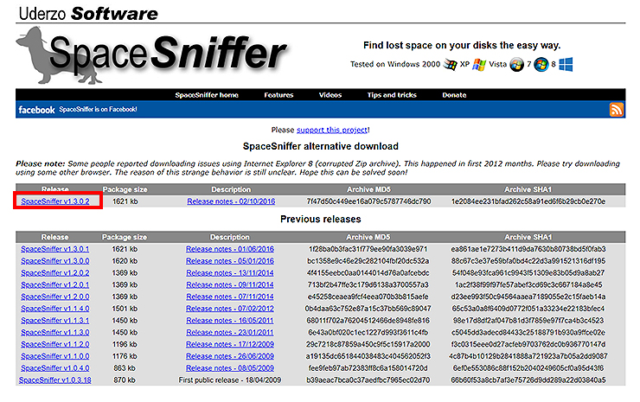Open the facebook logo link
This screenshot has height=402, width=640.
click(x=36, y=110)
